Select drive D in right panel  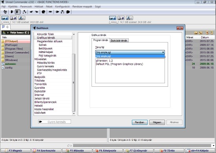(121, 18)
